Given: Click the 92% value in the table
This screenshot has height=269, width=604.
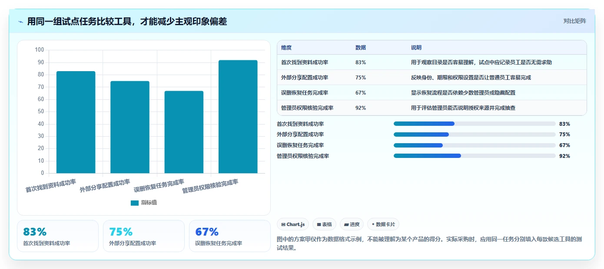Looking at the screenshot, I should point(361,108).
